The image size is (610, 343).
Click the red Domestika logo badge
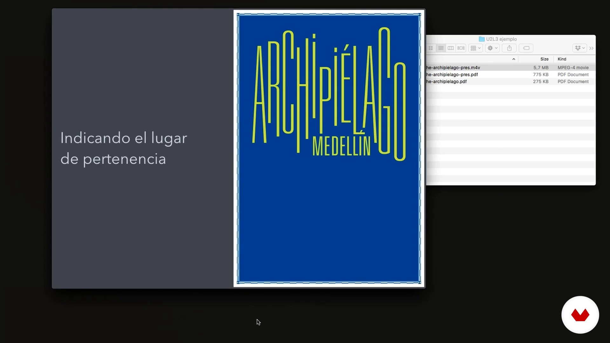point(580,315)
